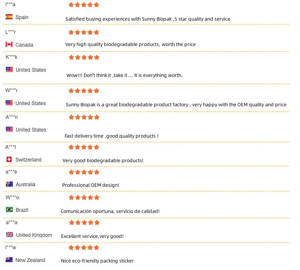Click the Switzerland flag icon
The width and height of the screenshot is (300, 270).
tap(9, 159)
